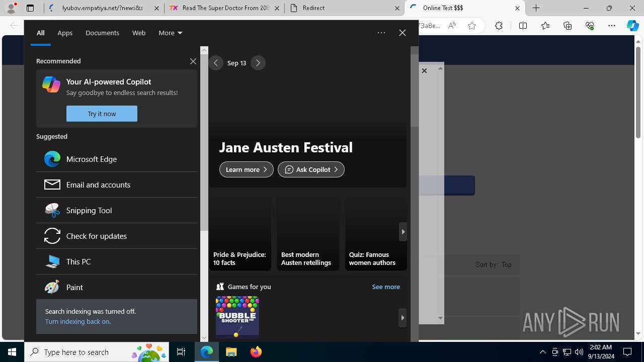
Task: Click the Edge page vertical scrollbar thumb
Action: pos(638,92)
